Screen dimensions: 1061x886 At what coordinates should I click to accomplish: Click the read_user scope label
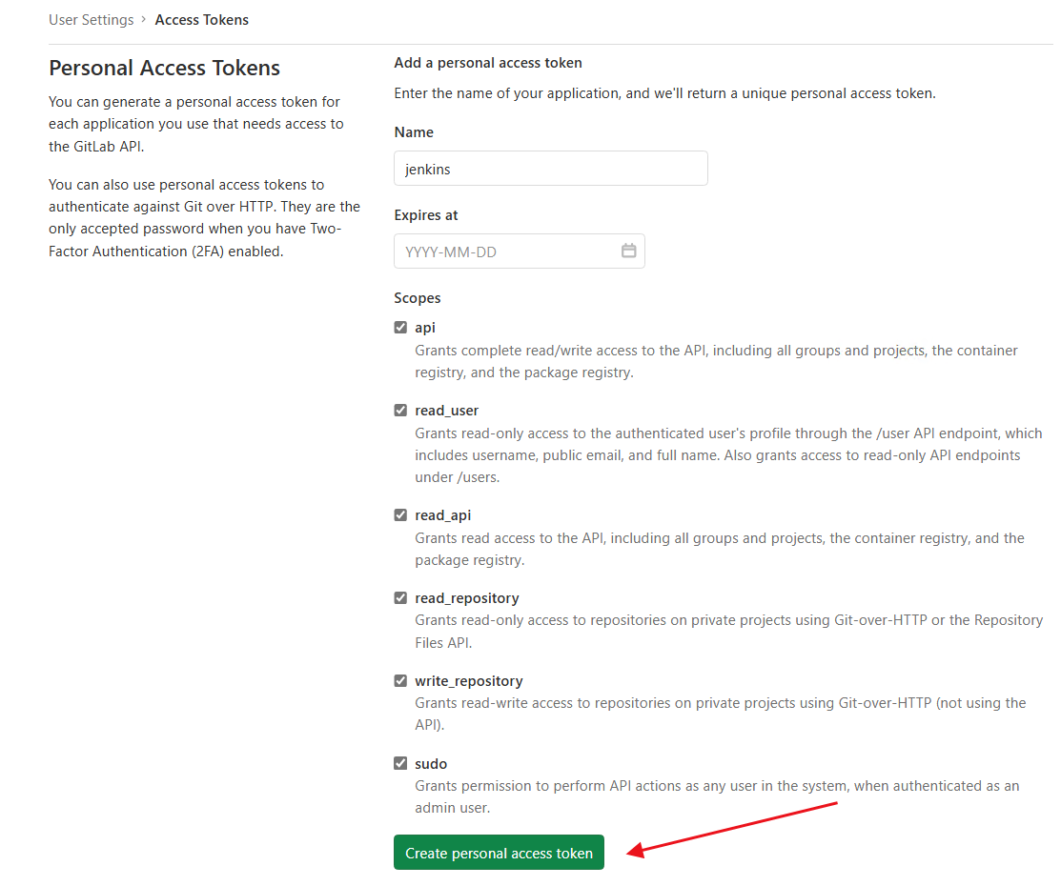446,411
